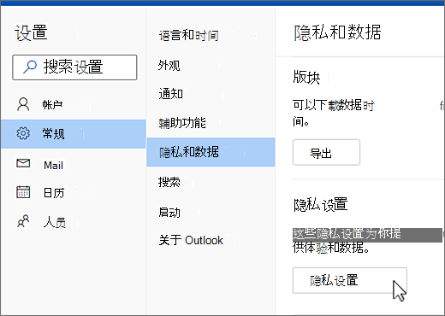The image size is (445, 316).
Task: Click the highlighted text 这些隐私设置为你提
Action: 347,234
